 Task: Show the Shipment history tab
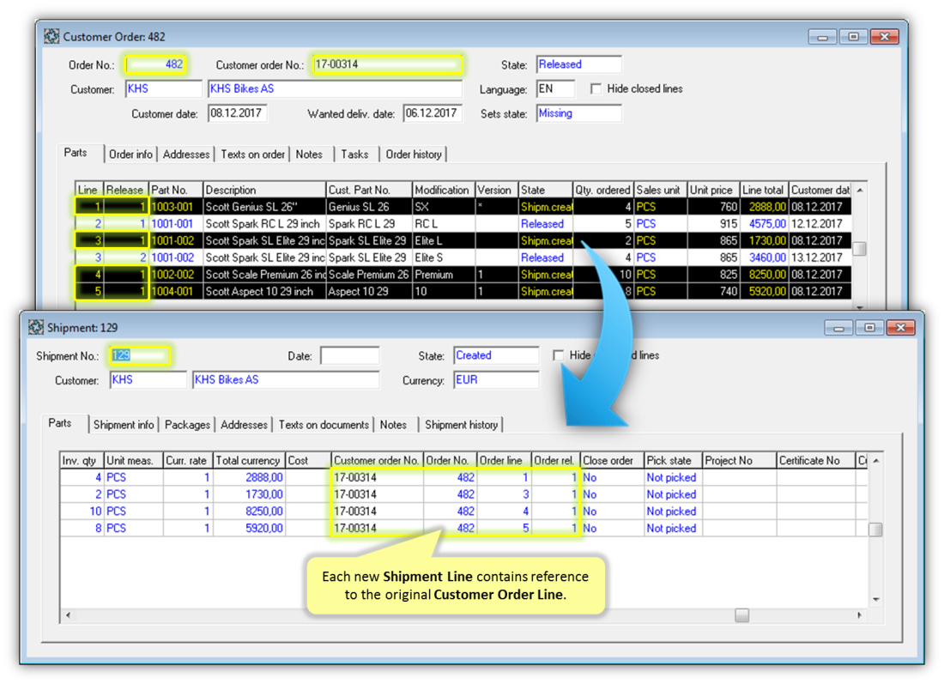coord(461,425)
